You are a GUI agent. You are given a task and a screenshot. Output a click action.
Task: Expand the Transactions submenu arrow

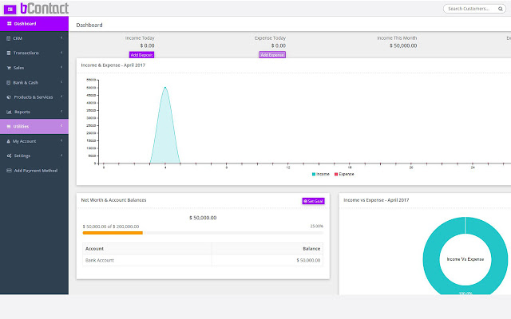point(61,53)
